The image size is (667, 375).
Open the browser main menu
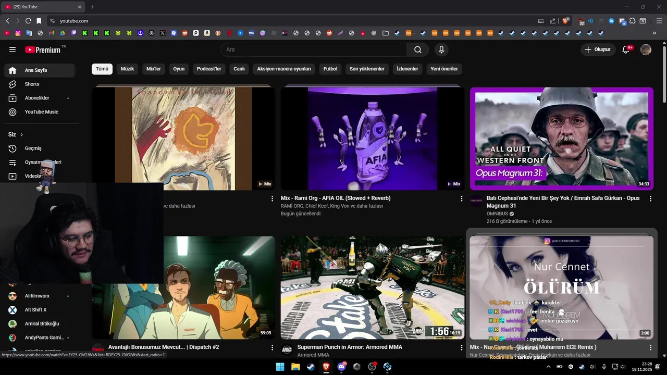click(659, 21)
